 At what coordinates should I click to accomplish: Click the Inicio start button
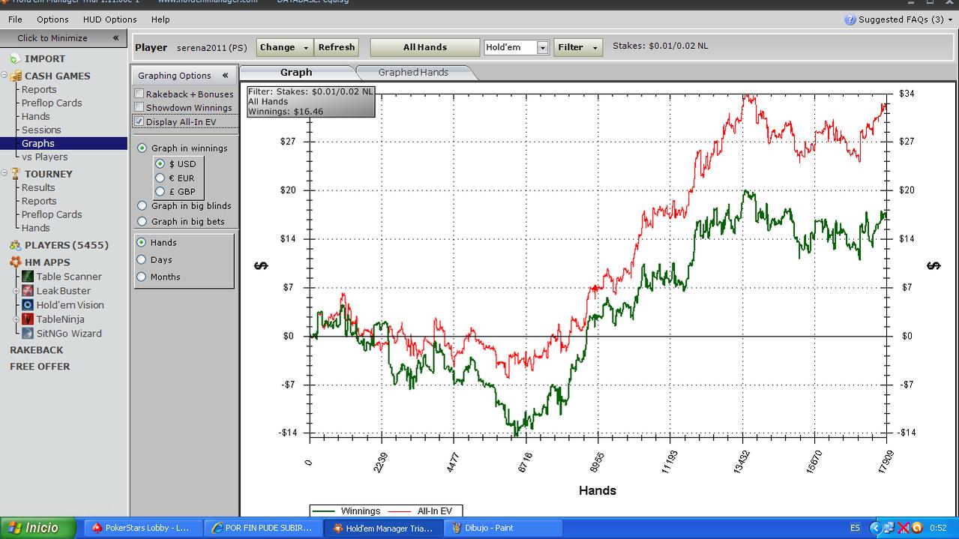[38, 528]
